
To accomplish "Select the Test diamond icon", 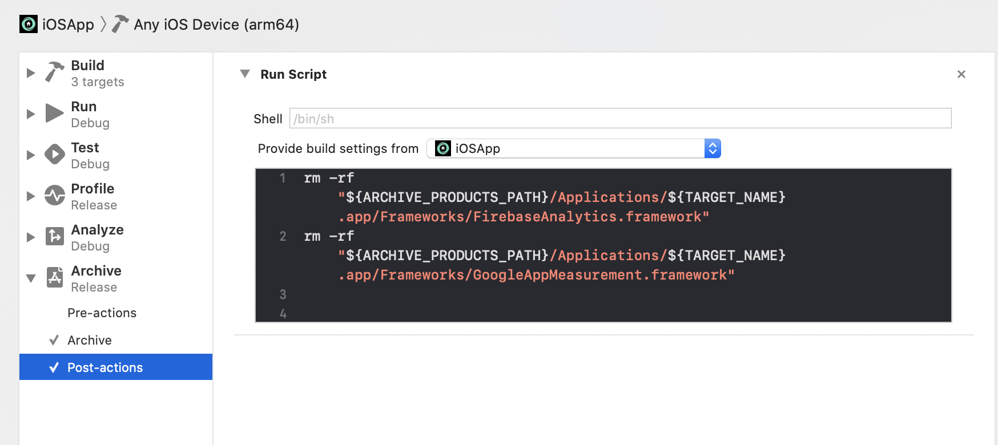I will tap(55, 154).
